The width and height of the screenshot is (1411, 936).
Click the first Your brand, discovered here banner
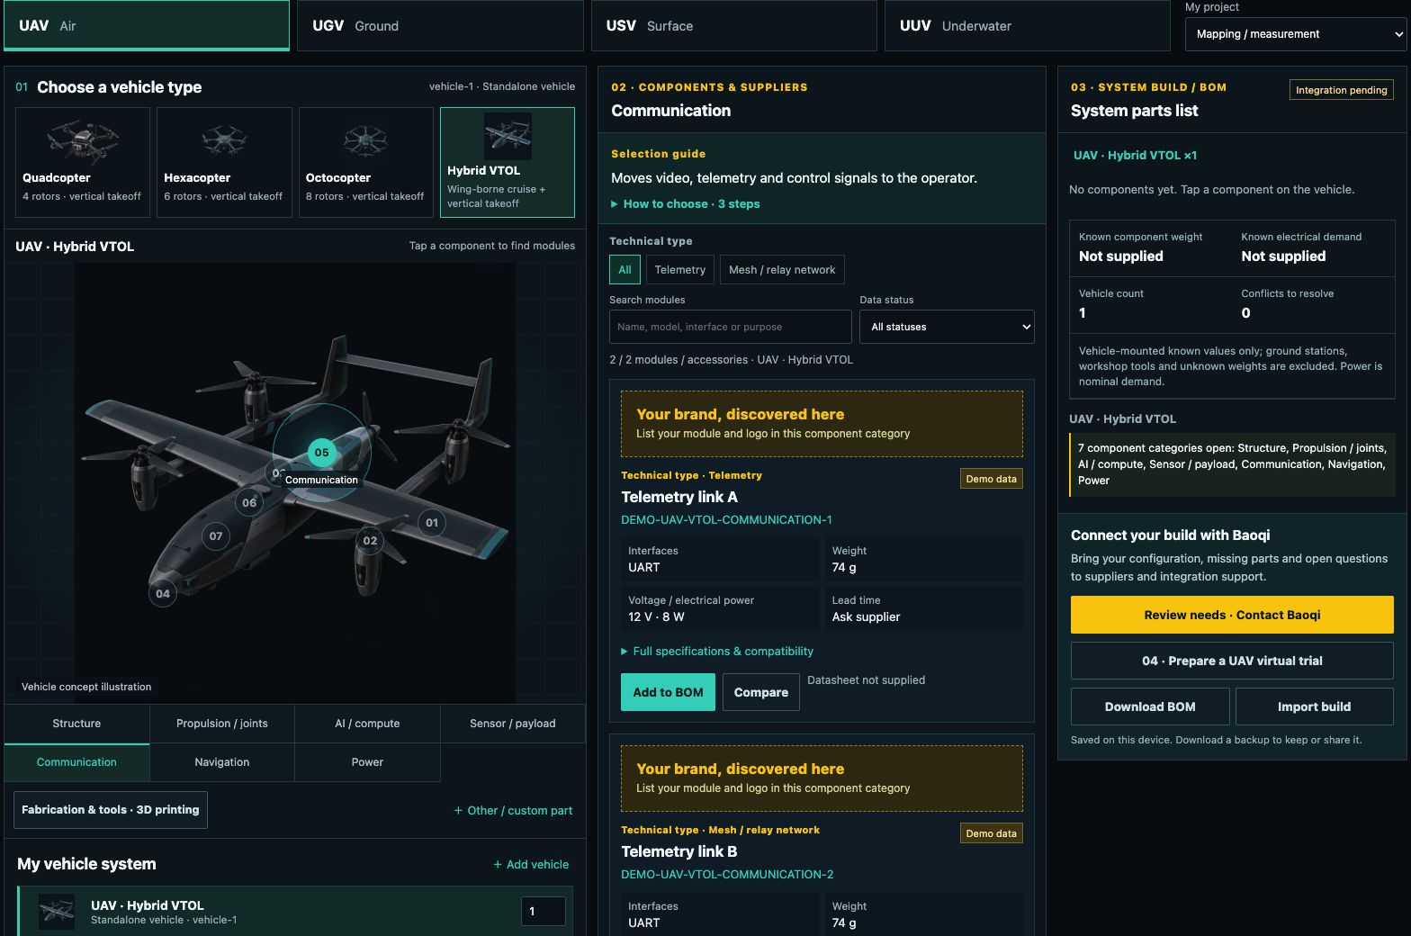point(822,424)
